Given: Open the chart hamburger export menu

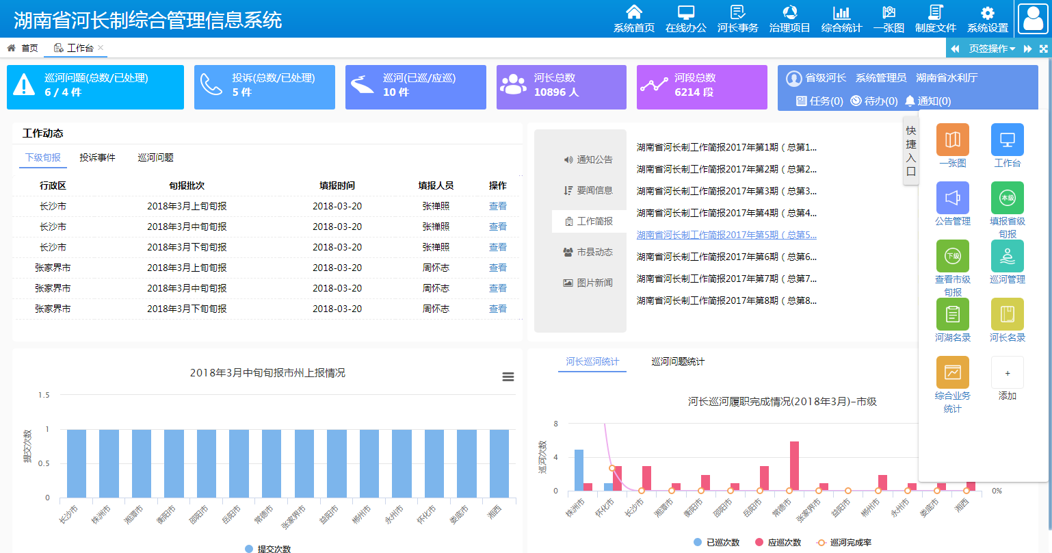Looking at the screenshot, I should click(508, 376).
